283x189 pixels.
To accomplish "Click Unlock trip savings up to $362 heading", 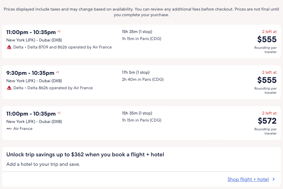I will 85,155.
